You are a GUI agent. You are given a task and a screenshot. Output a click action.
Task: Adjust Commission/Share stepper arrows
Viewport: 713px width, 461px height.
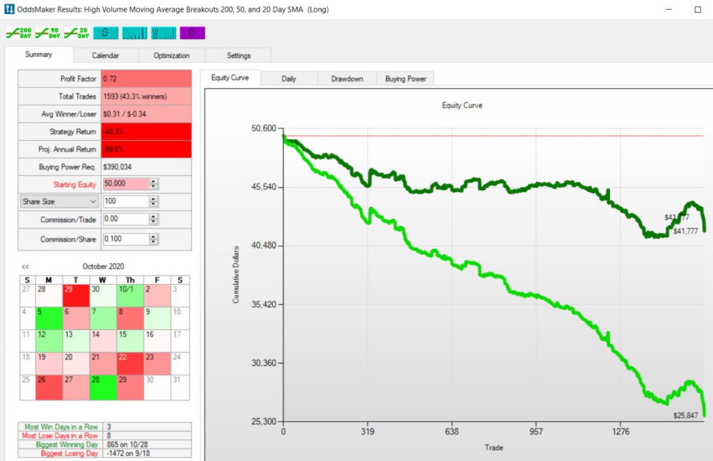[154, 239]
